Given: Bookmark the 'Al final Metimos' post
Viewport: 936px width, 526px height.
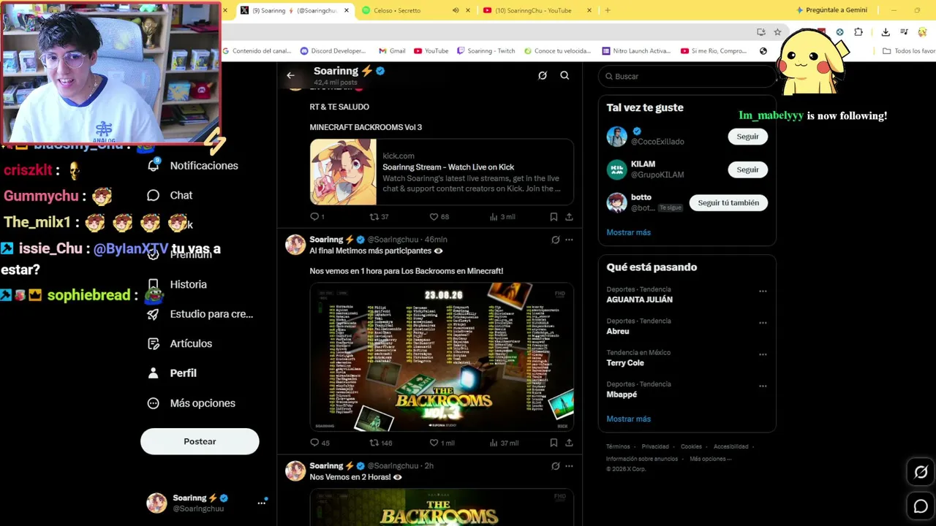Looking at the screenshot, I should [x=554, y=443].
